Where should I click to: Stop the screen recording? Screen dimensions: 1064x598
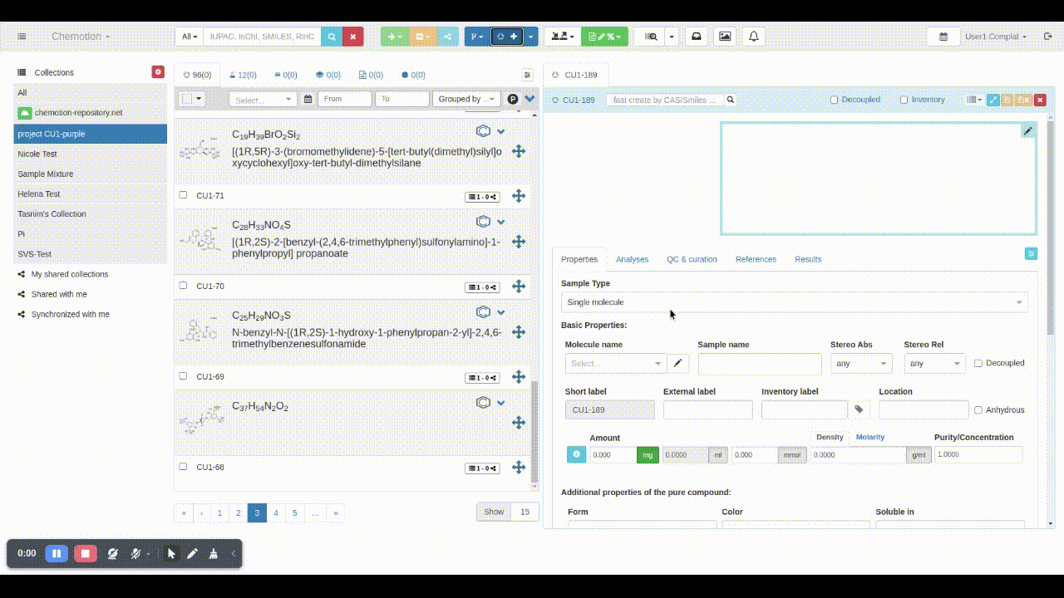(85, 553)
